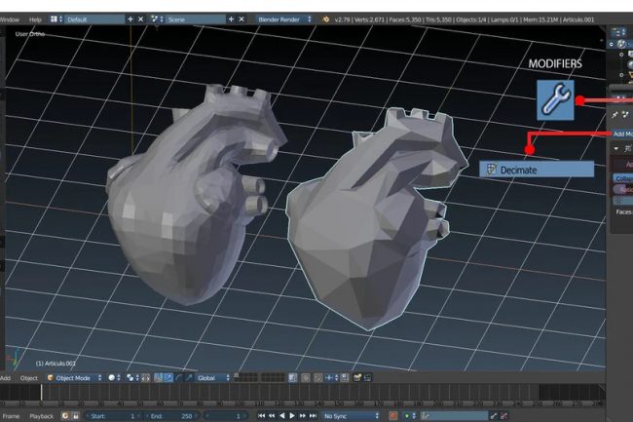Open the Blender Render engine dropdown
This screenshot has width=633, height=422.
284,19
